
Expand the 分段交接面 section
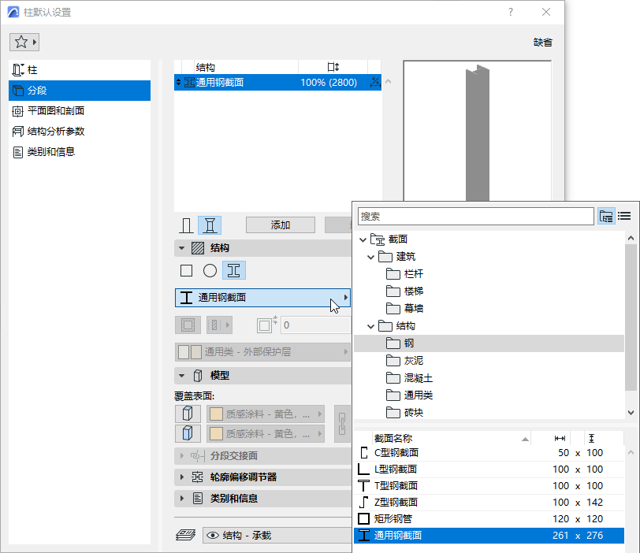(x=181, y=455)
